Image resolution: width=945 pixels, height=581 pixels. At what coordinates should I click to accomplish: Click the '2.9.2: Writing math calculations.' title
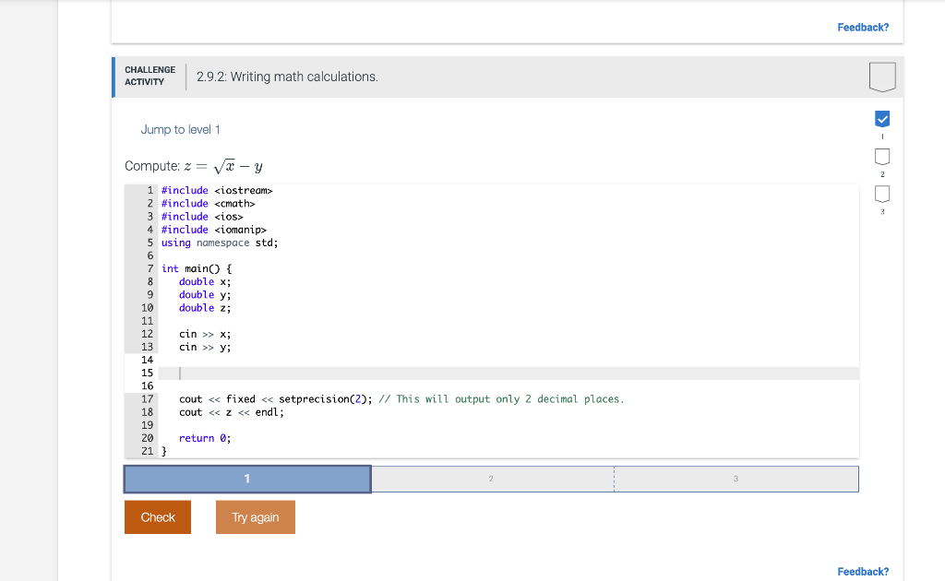(288, 77)
